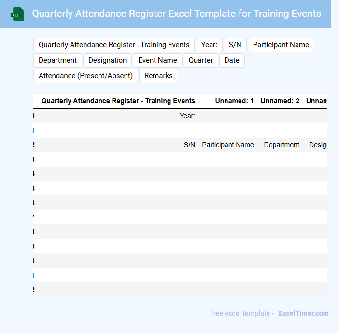Image resolution: width=339 pixels, height=333 pixels.
Task: Choose the 'Event Name' tag
Action: coord(157,60)
